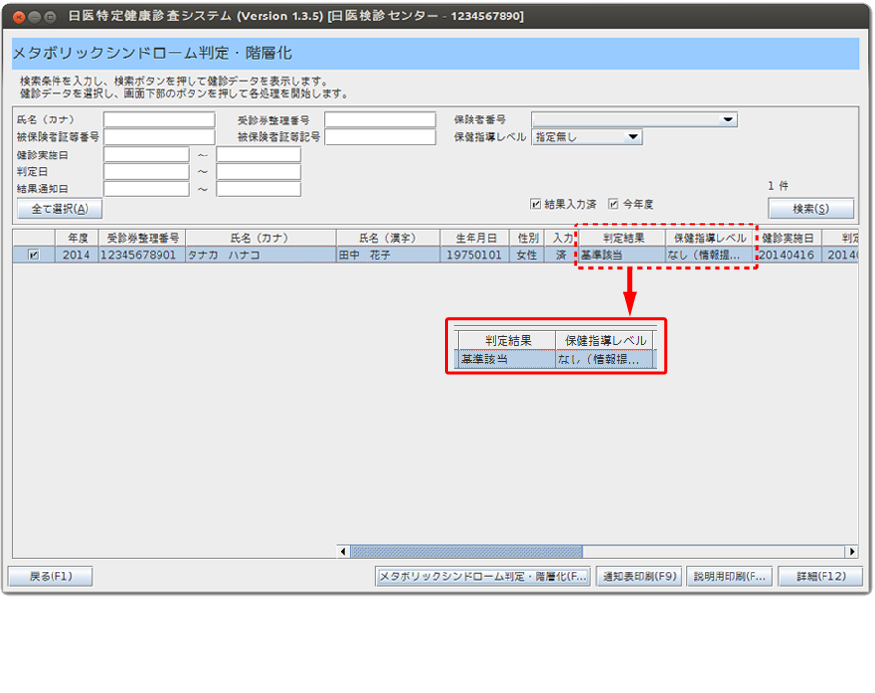
Task: Click the 健診実施日 end date field
Action: click(x=259, y=155)
